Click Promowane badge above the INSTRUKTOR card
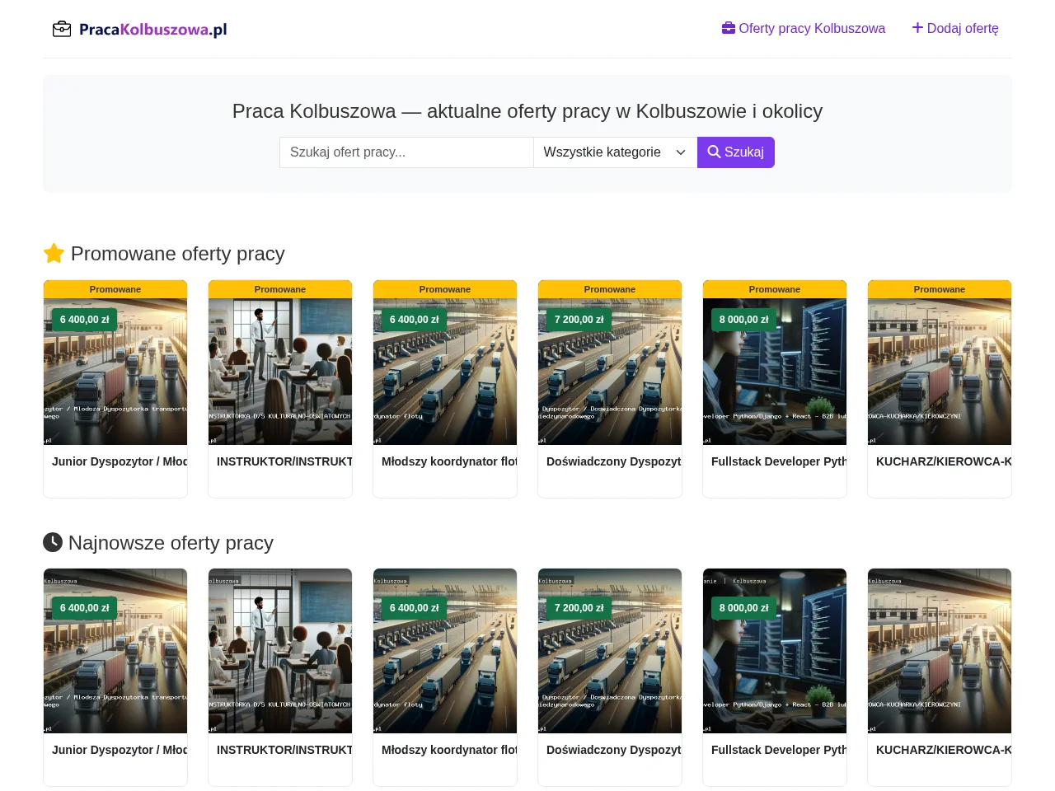Screen dimensions: 1055x791 coord(280,289)
